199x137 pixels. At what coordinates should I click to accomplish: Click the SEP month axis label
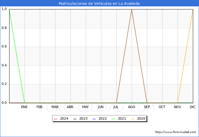[x=147, y=107]
